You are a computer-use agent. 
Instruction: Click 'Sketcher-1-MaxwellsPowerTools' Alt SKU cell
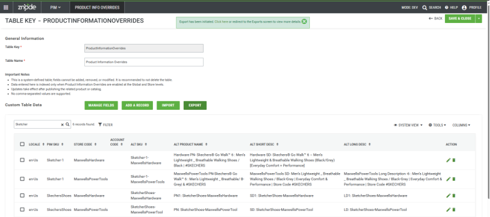148,179
